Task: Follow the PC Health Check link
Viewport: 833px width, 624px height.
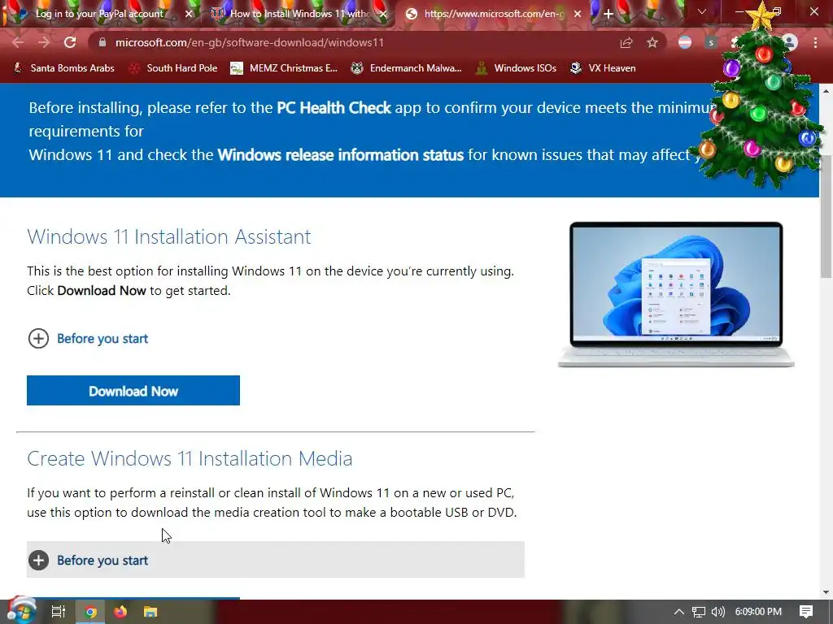Action: coord(334,108)
